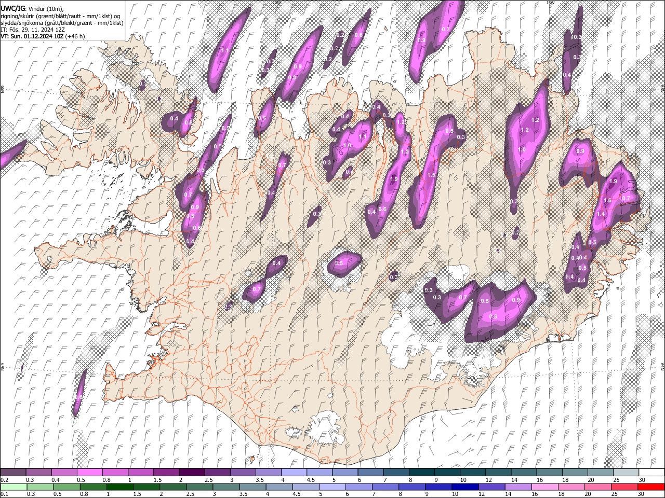Click the 'rigning/skúrir' rain legend description line
The height and width of the screenshot is (498, 665).
click(60, 16)
